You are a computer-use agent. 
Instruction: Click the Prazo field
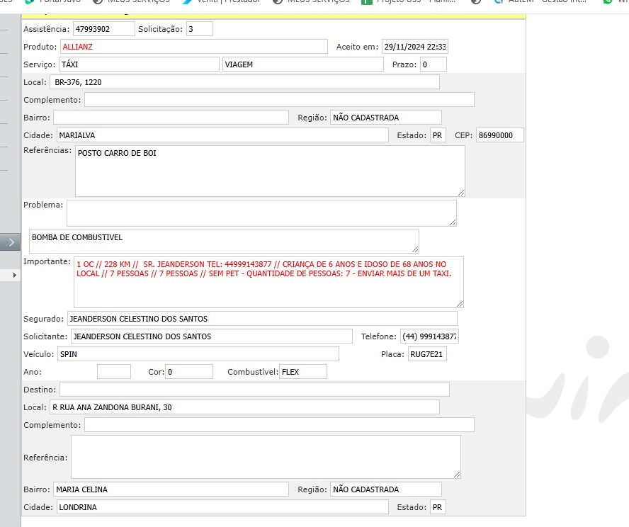click(x=433, y=64)
